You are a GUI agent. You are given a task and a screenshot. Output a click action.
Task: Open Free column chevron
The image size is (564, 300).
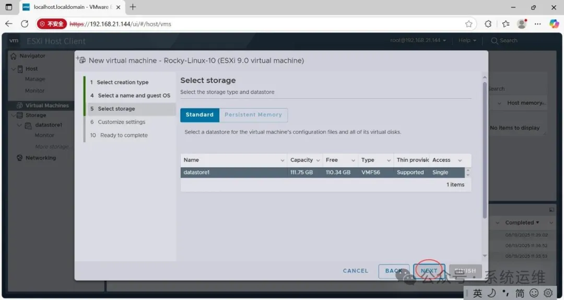tap(353, 160)
